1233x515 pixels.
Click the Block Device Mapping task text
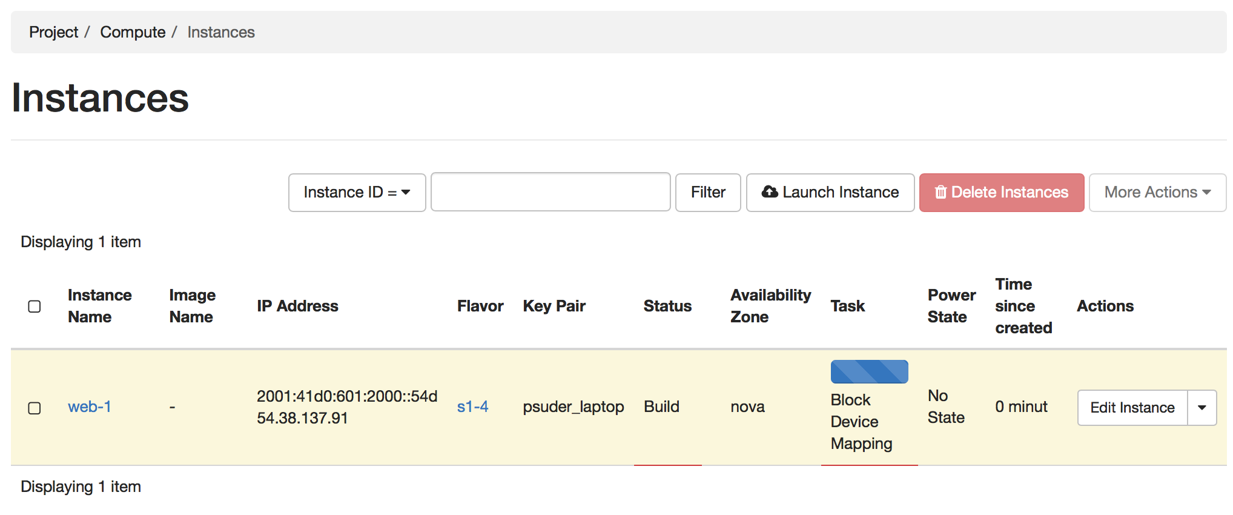coord(861,422)
